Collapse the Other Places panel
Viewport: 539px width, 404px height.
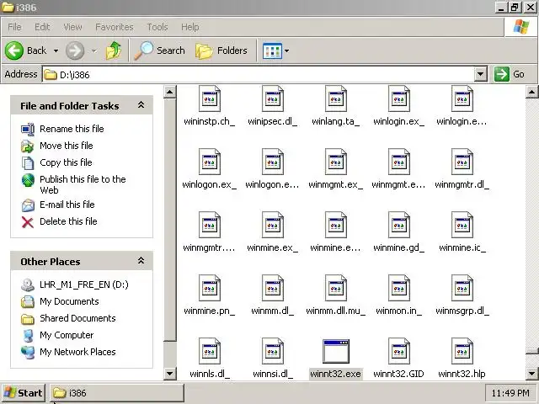(x=141, y=261)
